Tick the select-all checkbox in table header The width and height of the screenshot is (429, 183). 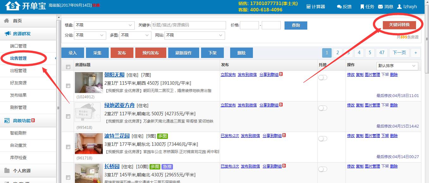point(68,67)
